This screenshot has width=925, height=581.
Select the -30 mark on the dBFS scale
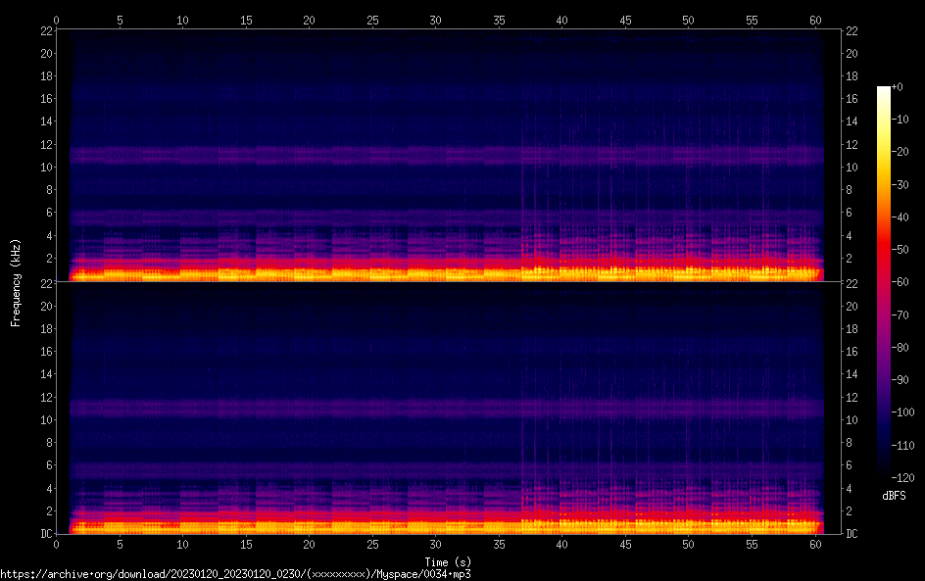901,184
